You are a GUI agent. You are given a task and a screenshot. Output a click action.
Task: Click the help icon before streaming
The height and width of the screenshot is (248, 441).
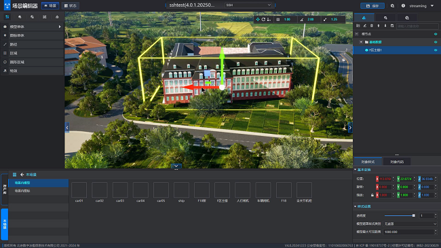pos(403,5)
